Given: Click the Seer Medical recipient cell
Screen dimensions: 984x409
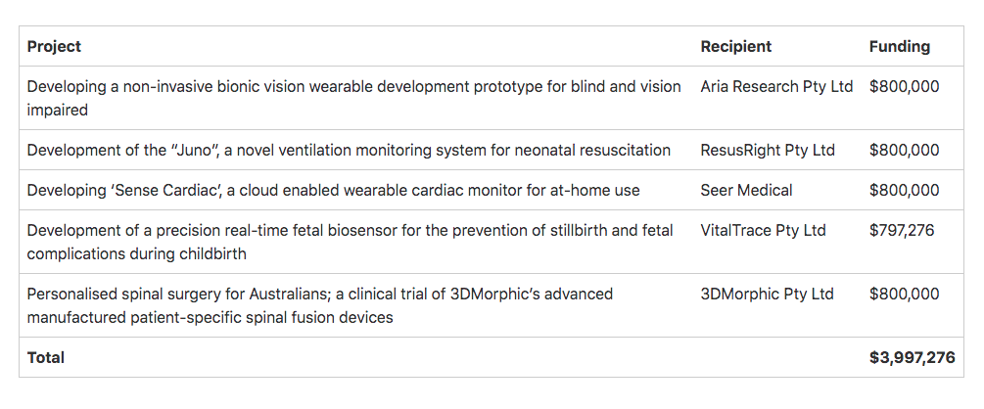Looking at the screenshot, I should (746, 190).
